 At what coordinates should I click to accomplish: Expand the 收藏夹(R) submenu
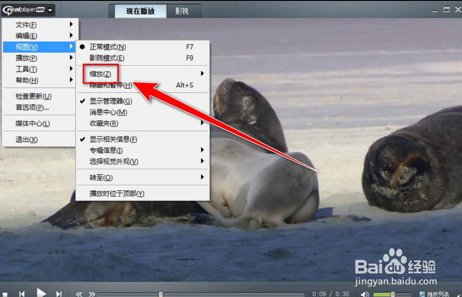point(143,123)
